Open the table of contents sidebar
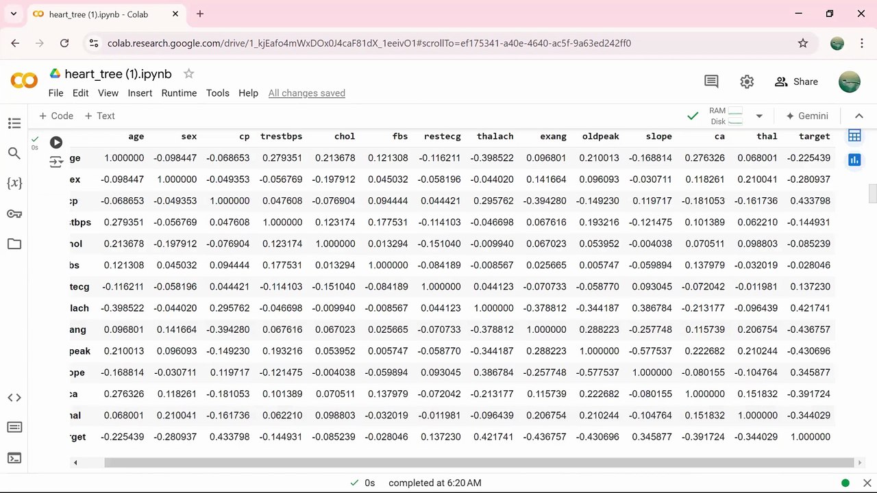 point(14,123)
